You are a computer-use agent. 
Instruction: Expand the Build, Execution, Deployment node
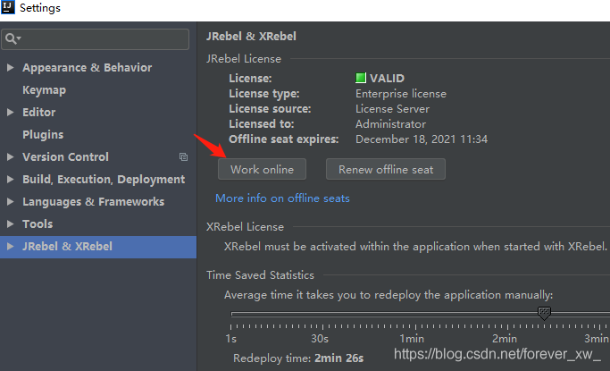[11, 180]
